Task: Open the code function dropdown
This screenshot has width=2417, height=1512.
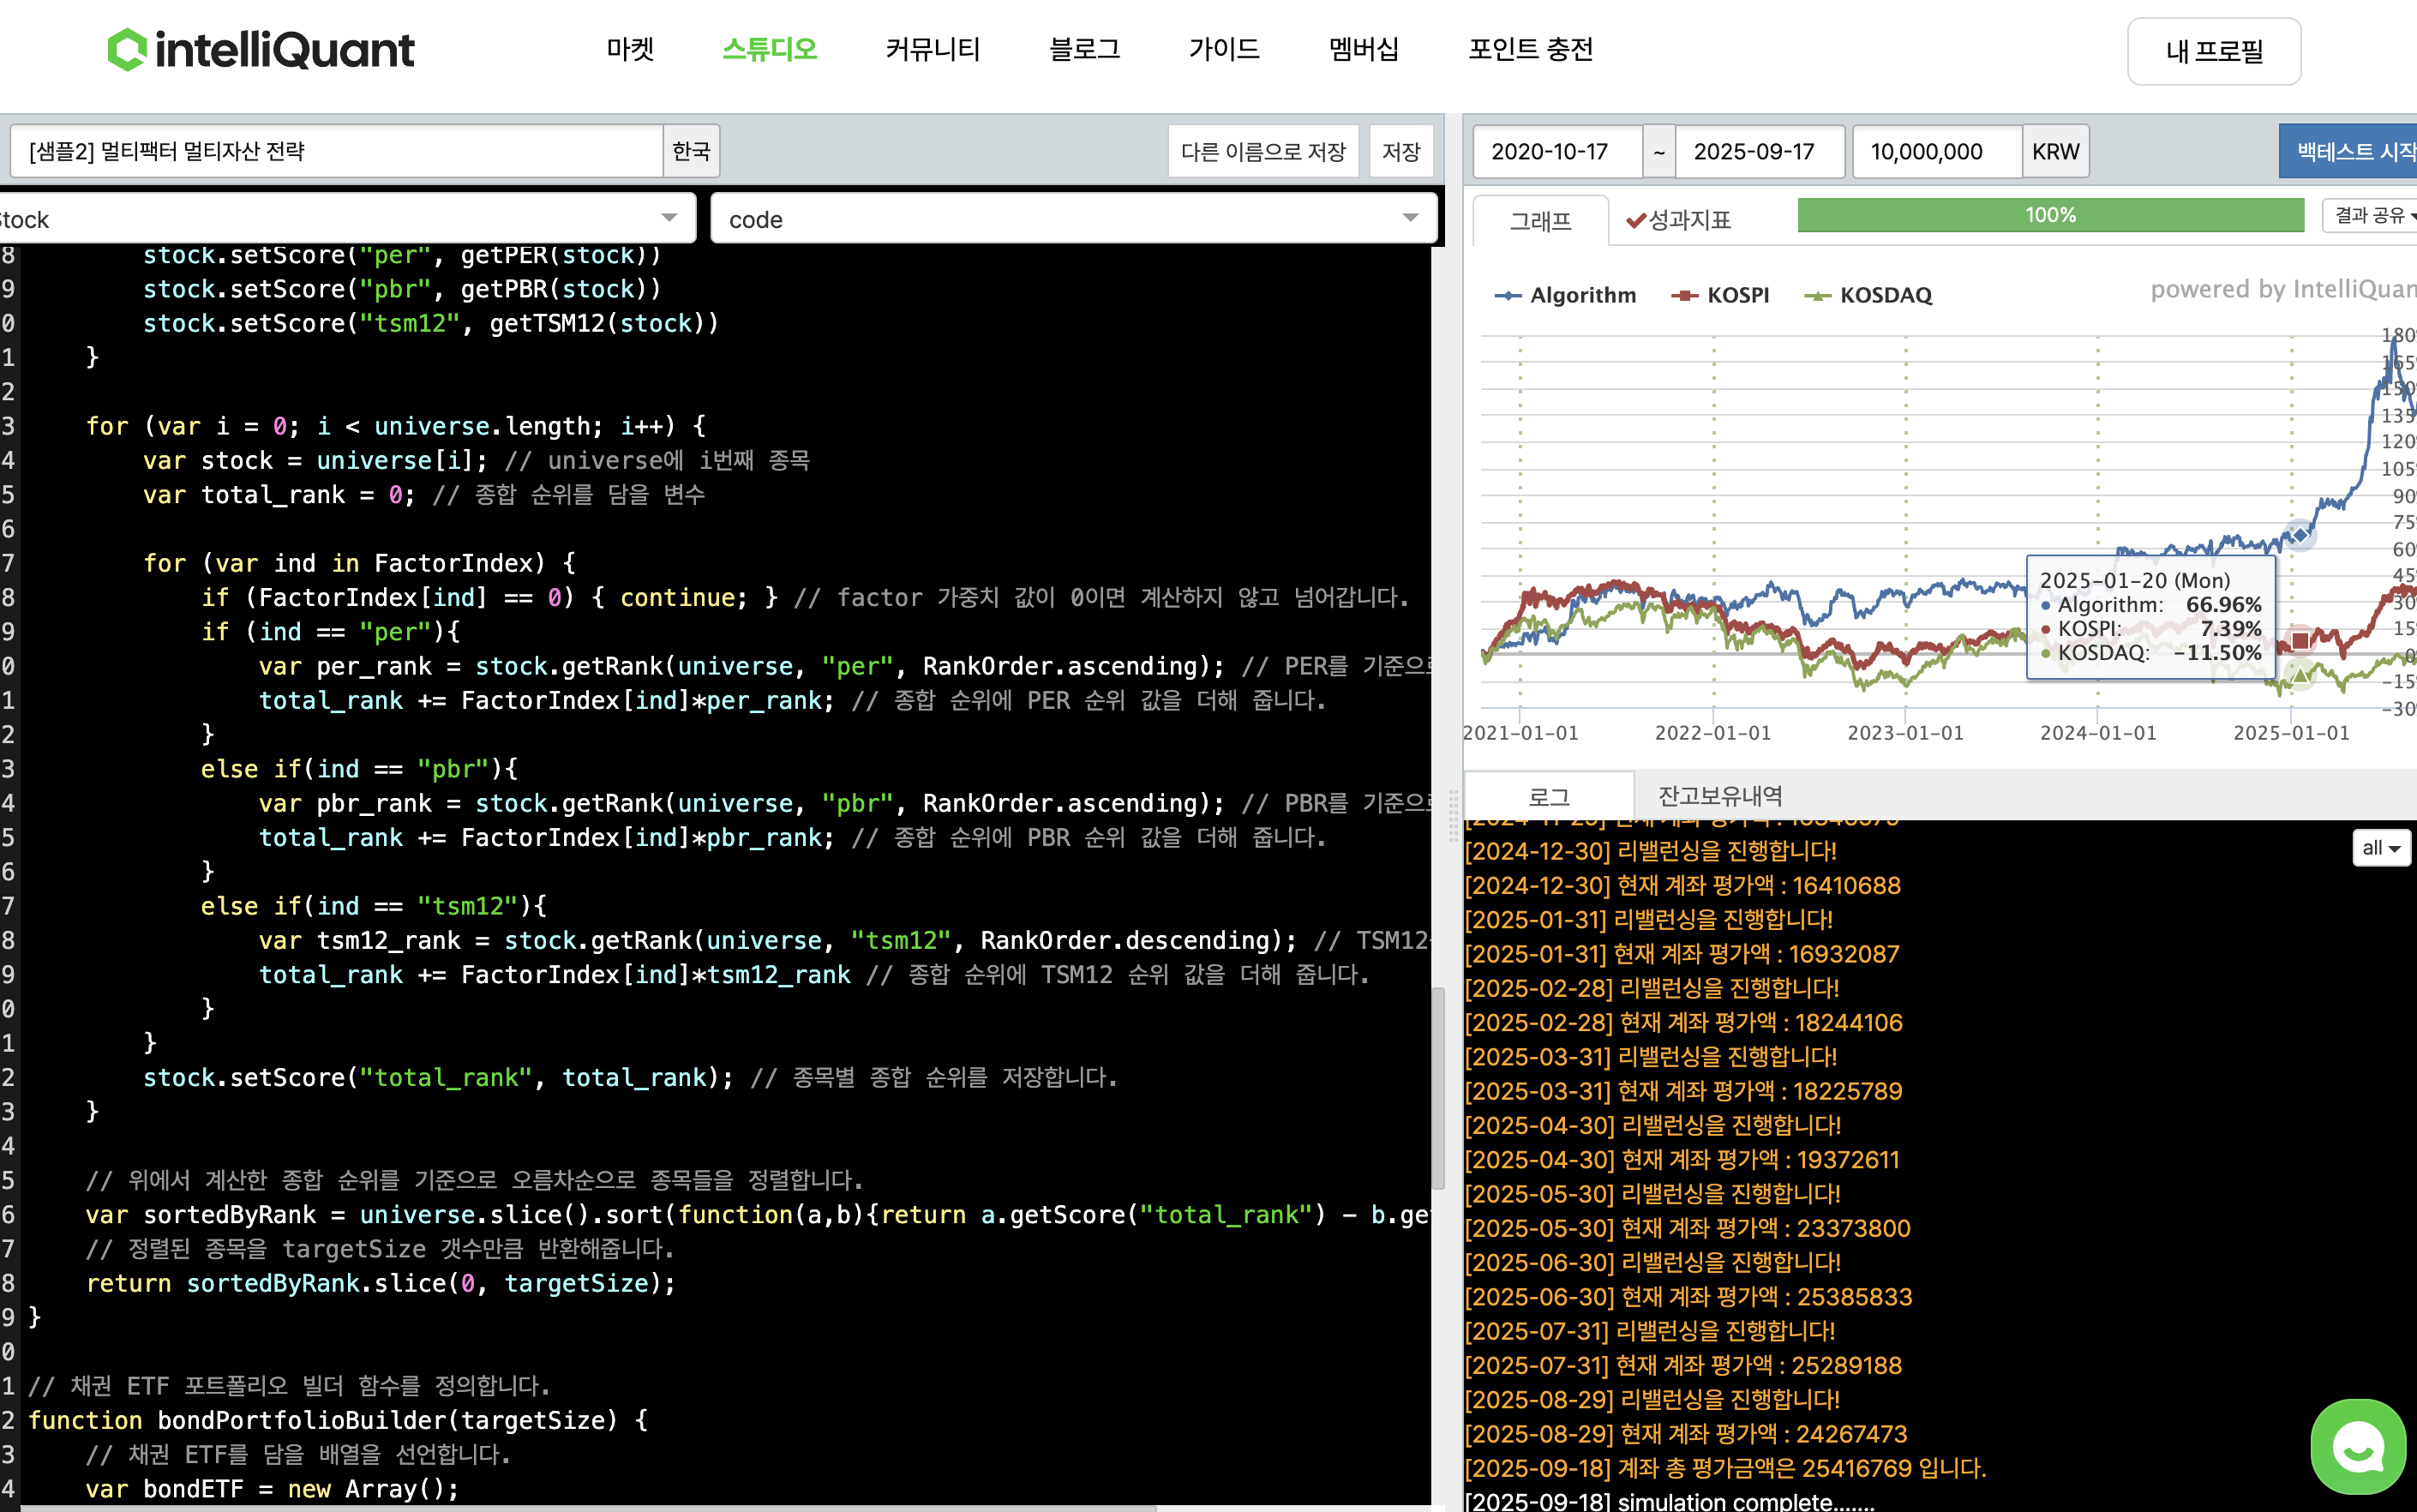Action: click(1073, 219)
